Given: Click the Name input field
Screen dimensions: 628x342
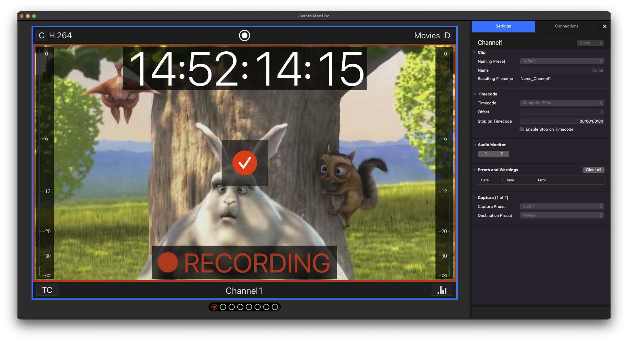Looking at the screenshot, I should coord(562,70).
